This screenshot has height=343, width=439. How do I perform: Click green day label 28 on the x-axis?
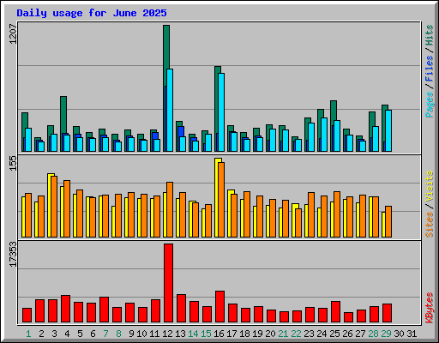click(x=373, y=334)
